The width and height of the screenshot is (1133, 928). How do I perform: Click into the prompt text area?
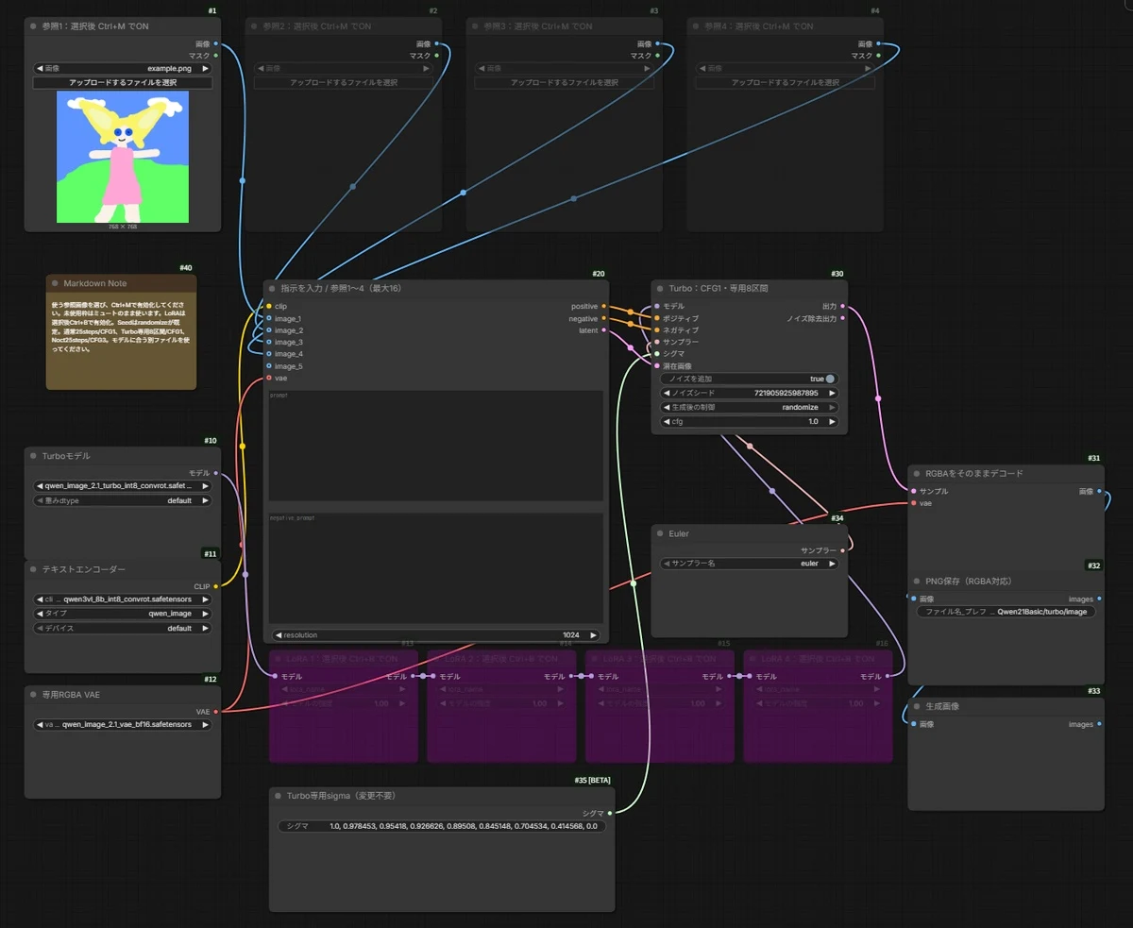[436, 446]
